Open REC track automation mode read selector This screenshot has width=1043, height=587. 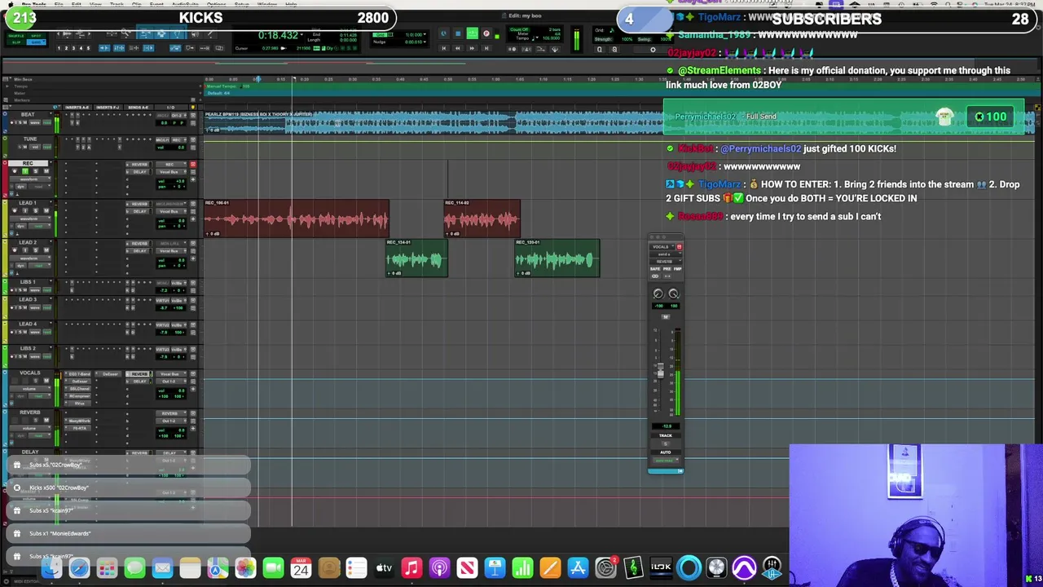[40, 187]
